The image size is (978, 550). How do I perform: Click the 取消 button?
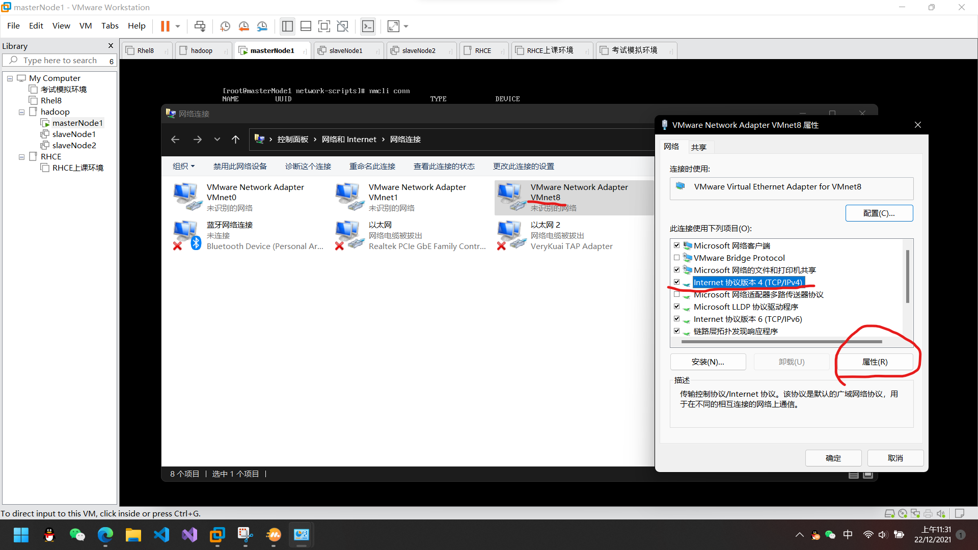tap(896, 457)
